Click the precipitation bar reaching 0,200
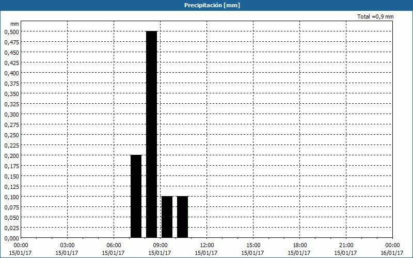 pos(136,197)
